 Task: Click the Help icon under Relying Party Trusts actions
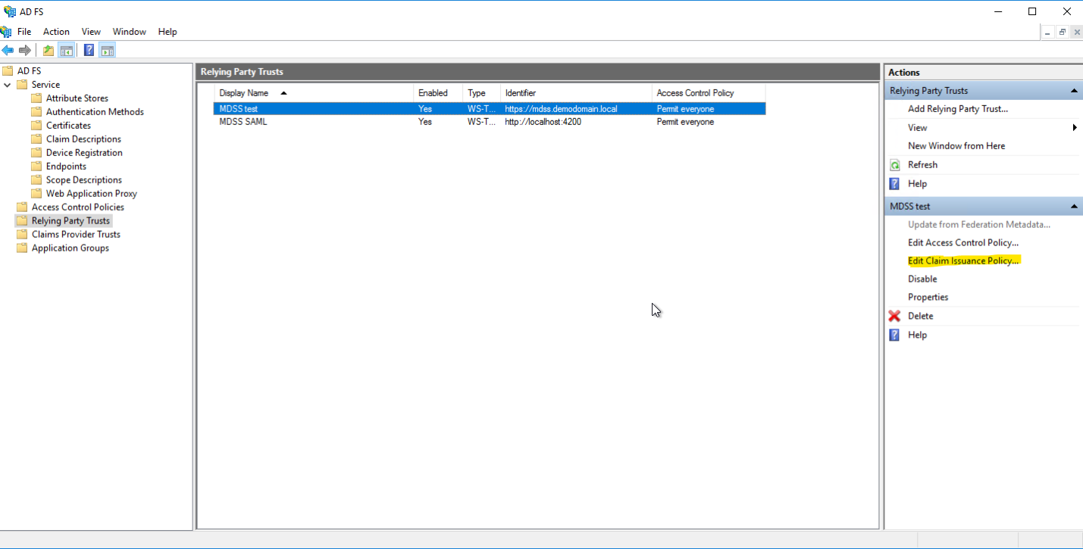tap(894, 184)
